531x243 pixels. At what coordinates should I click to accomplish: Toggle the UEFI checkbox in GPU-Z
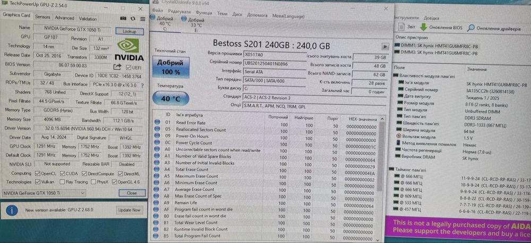[129, 67]
